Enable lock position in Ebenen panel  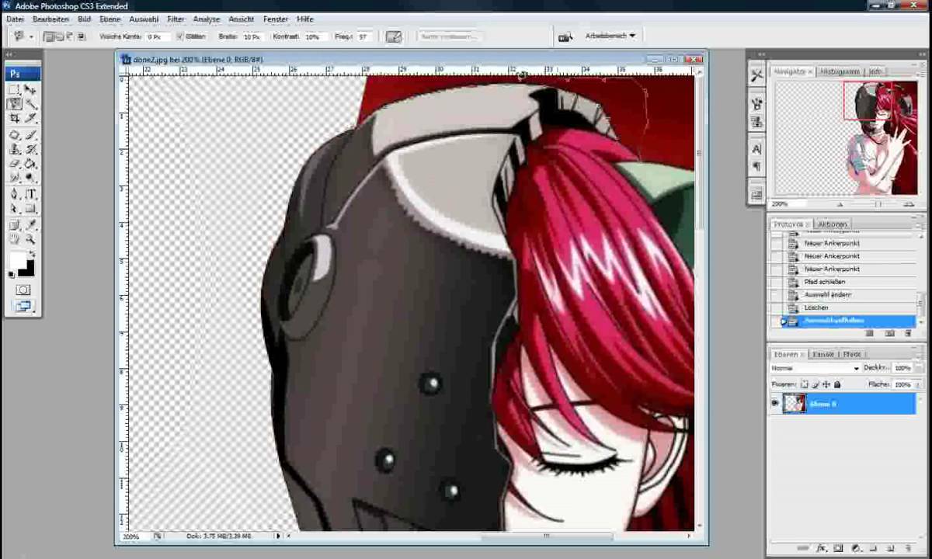click(826, 384)
